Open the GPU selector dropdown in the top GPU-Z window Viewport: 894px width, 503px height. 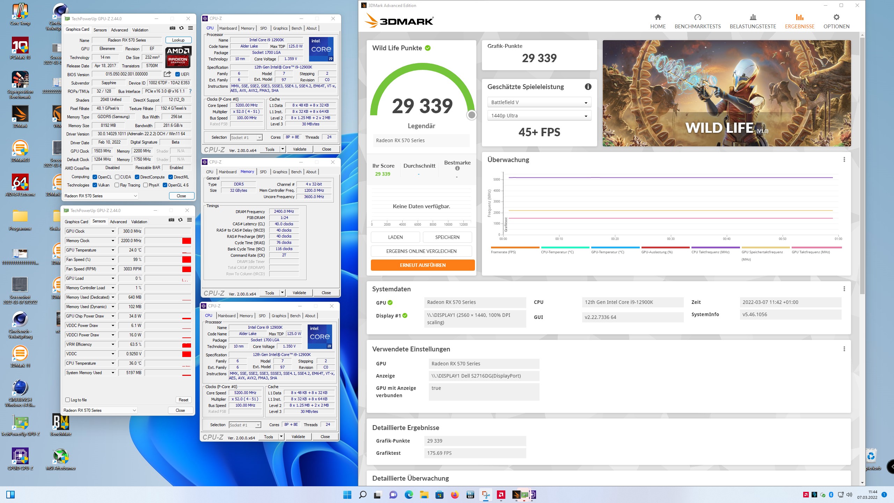point(101,196)
